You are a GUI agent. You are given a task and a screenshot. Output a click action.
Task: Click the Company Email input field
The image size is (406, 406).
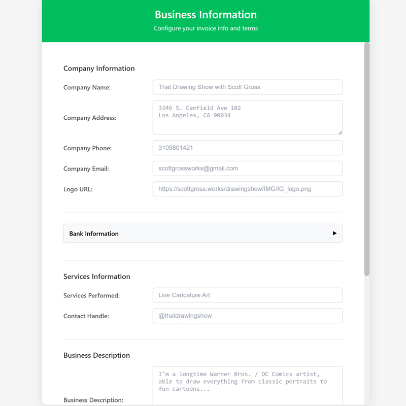pyautogui.click(x=247, y=168)
